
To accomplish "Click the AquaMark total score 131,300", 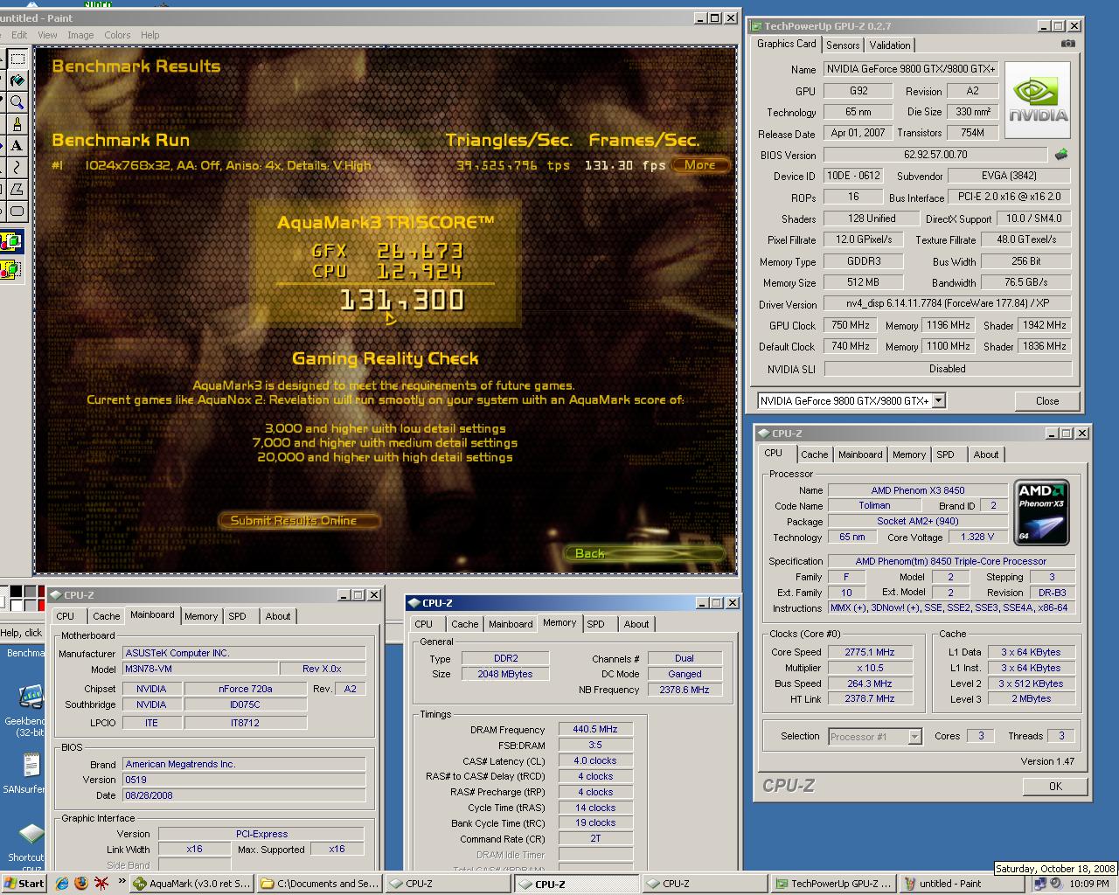I will pos(401,301).
